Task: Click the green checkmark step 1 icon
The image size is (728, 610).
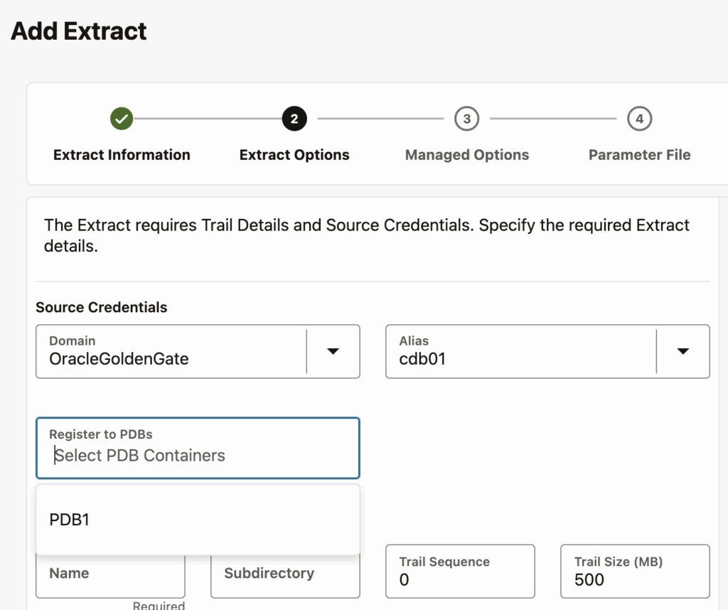Action: [122, 119]
